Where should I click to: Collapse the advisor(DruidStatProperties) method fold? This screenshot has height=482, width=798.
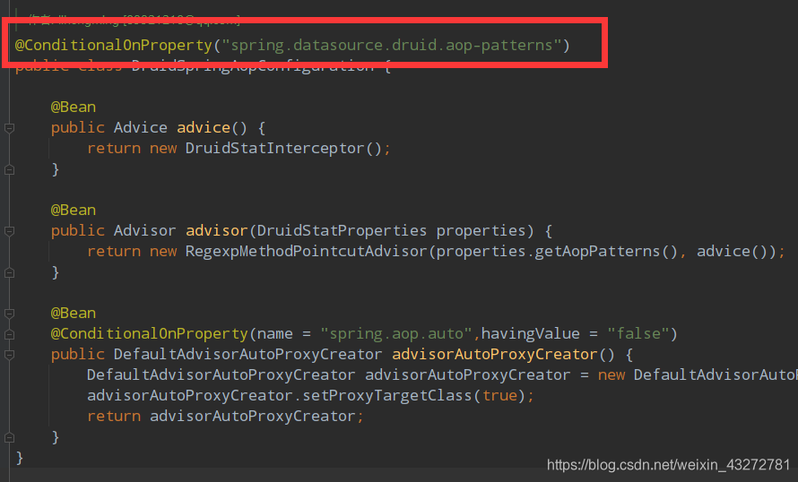click(x=9, y=231)
